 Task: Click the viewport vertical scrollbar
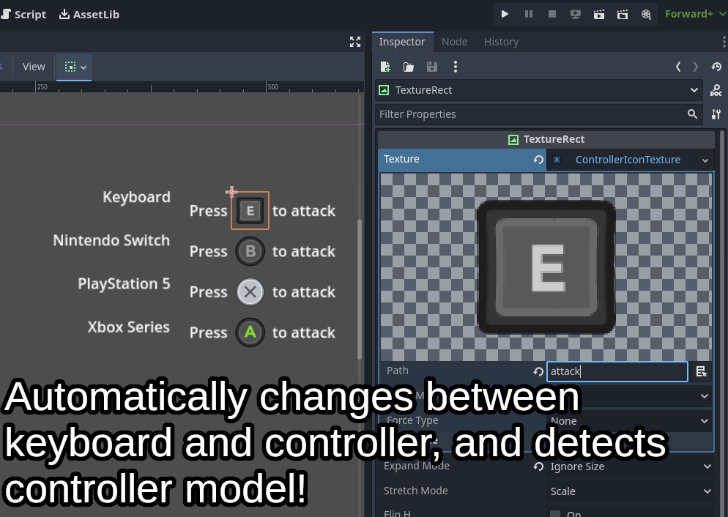coord(360,289)
